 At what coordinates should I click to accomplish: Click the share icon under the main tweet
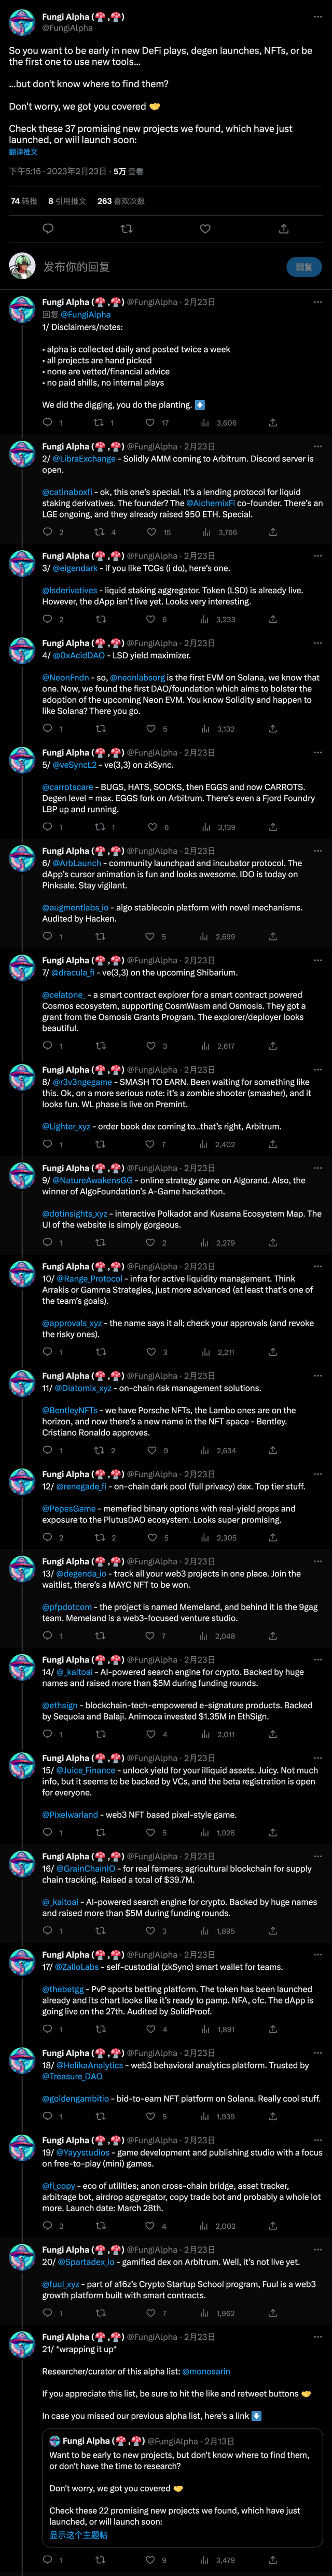pyautogui.click(x=284, y=229)
